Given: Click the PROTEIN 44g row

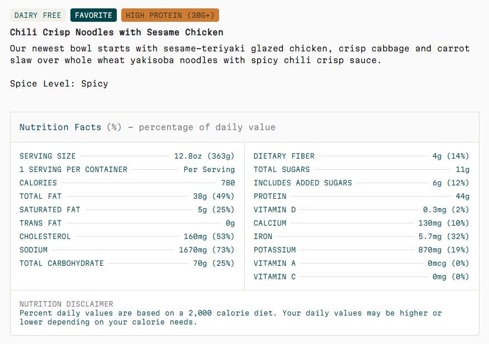Looking at the screenshot, I should 362,196.
